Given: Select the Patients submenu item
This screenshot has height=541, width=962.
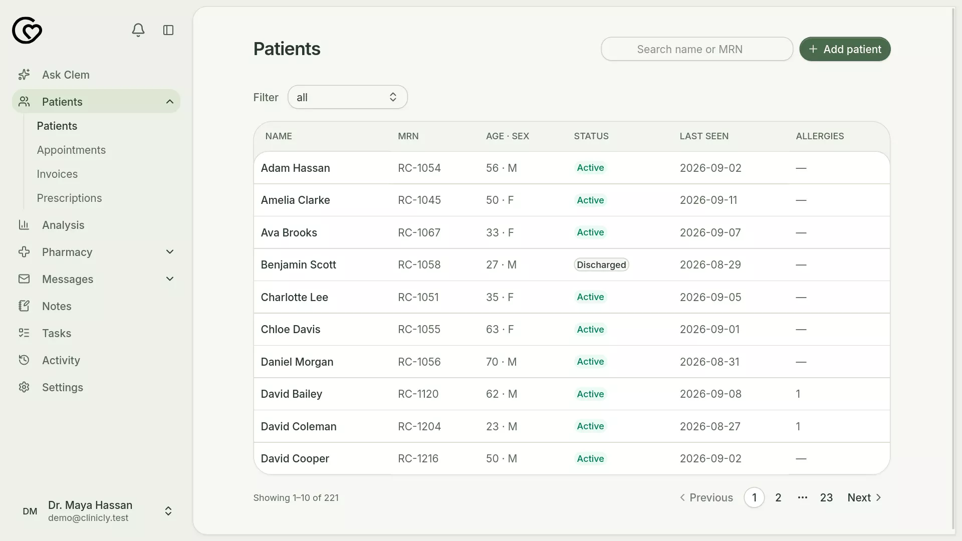Looking at the screenshot, I should tap(57, 126).
